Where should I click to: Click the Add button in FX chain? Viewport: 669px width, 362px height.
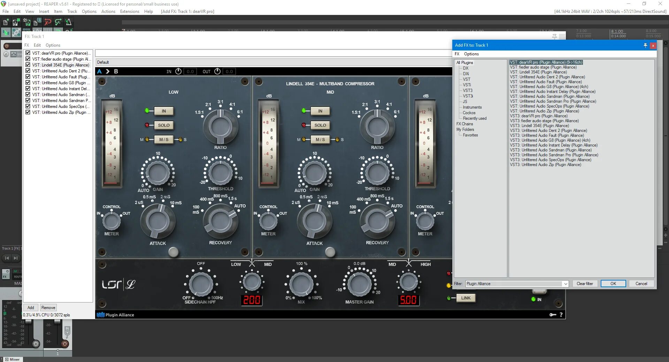[31, 308]
